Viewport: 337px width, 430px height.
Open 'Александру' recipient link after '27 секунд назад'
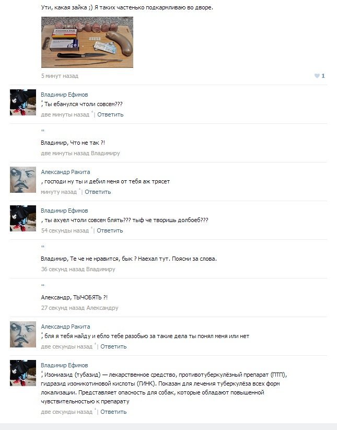[102, 308]
